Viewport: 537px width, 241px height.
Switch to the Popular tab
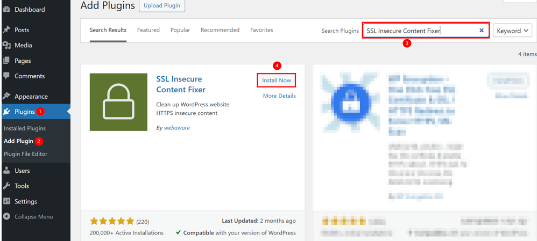(x=180, y=30)
